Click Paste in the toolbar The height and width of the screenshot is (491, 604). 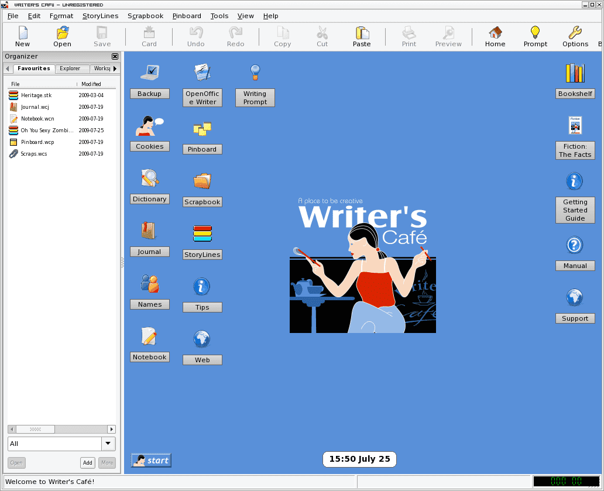[362, 37]
